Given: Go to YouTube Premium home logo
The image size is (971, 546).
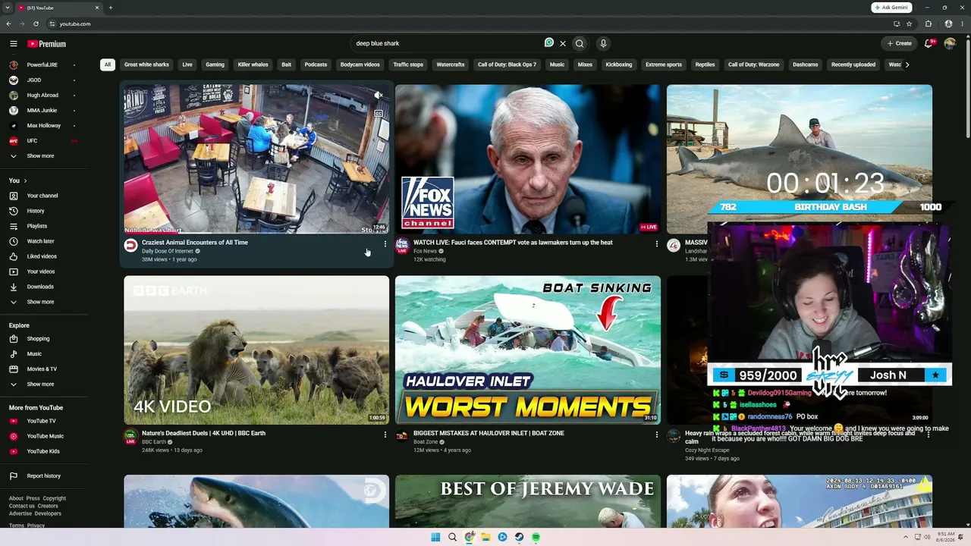Looking at the screenshot, I should pyautogui.click(x=47, y=44).
